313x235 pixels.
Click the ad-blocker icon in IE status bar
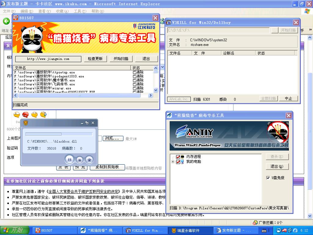tap(255, 222)
